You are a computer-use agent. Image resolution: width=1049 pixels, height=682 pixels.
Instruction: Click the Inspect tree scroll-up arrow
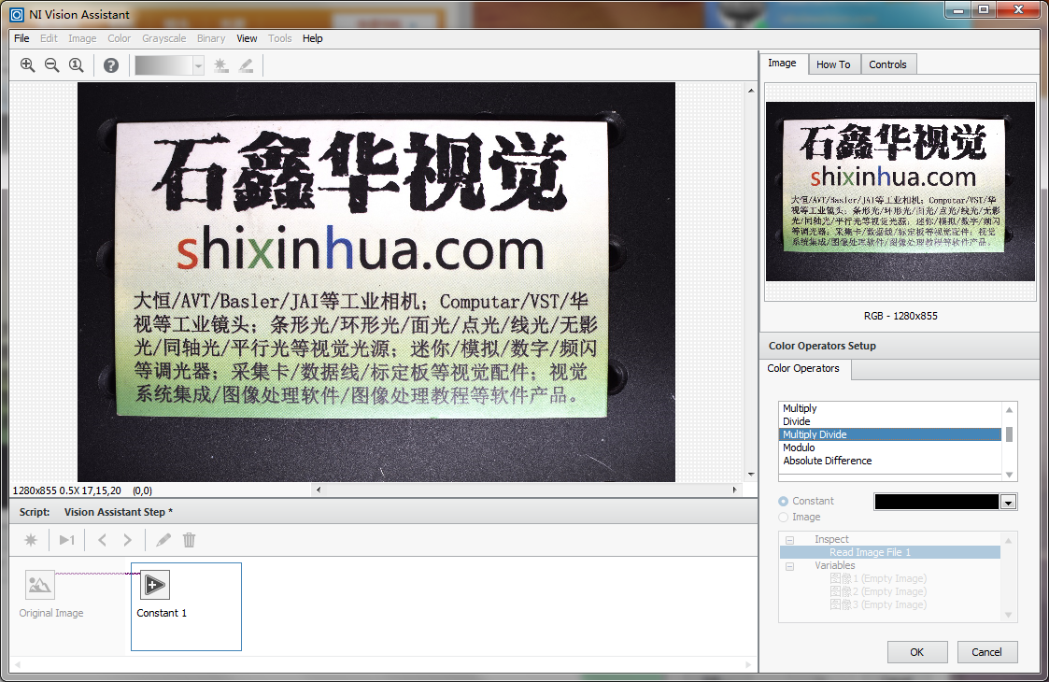1009,539
